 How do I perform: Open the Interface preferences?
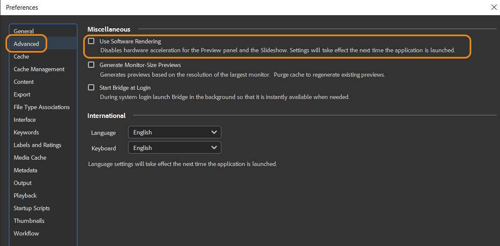[24, 119]
